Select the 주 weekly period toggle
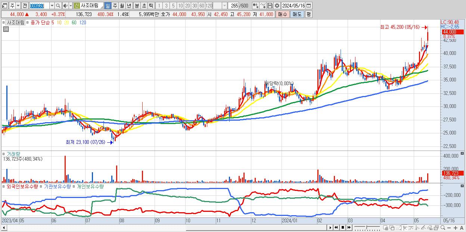 pyautogui.click(x=115, y=6)
